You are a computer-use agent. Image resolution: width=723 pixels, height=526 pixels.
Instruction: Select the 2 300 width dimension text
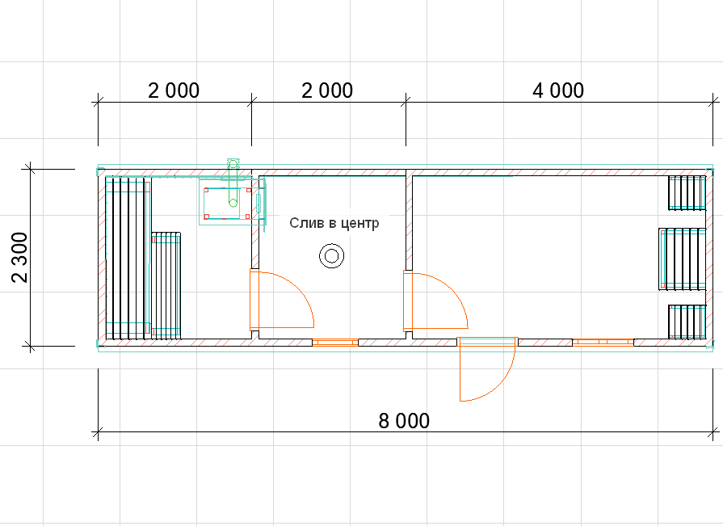click(x=20, y=257)
